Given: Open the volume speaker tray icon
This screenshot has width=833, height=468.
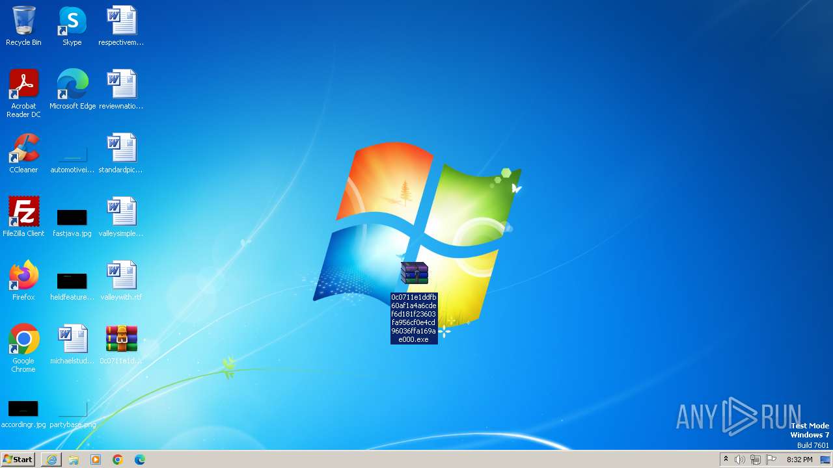Looking at the screenshot, I should 740,460.
